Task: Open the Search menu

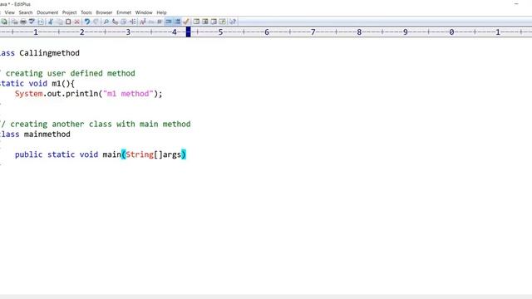Action: (x=26, y=12)
